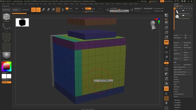The image size is (196, 110).
Task: Click the Alternate color button
Action: pyautogui.click(x=6, y=82)
